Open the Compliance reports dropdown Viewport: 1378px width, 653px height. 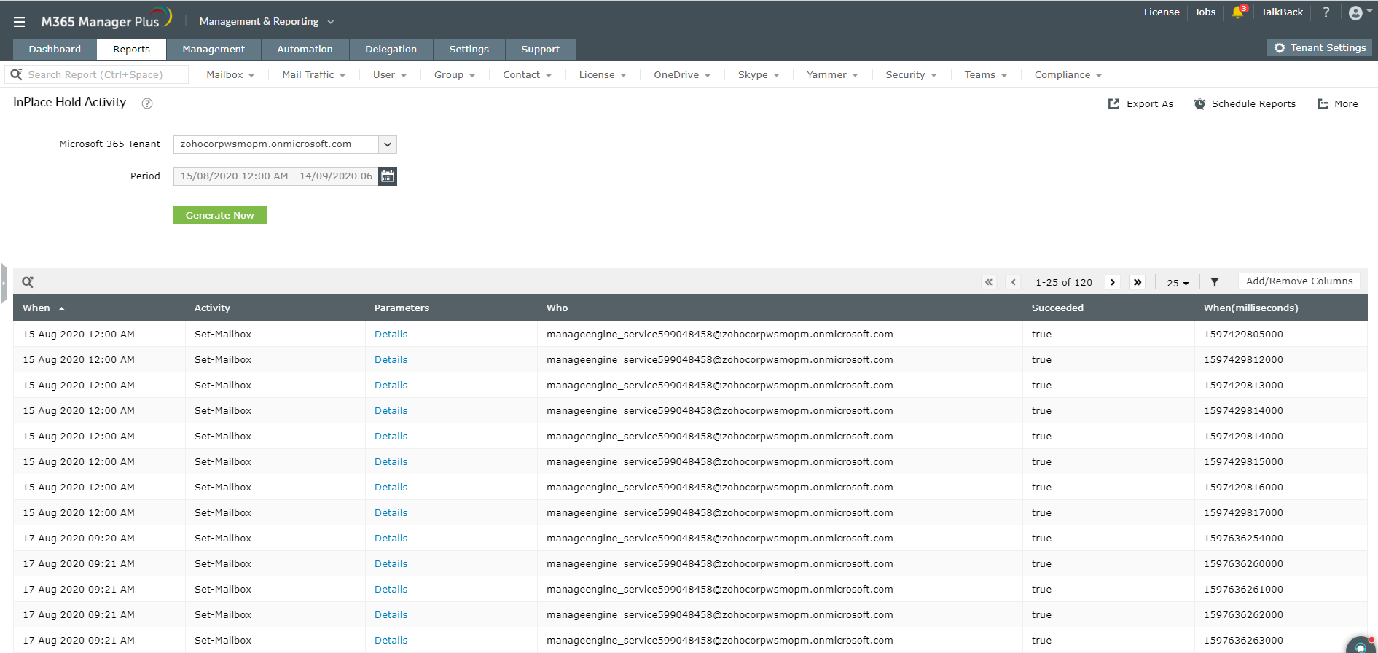pyautogui.click(x=1068, y=74)
